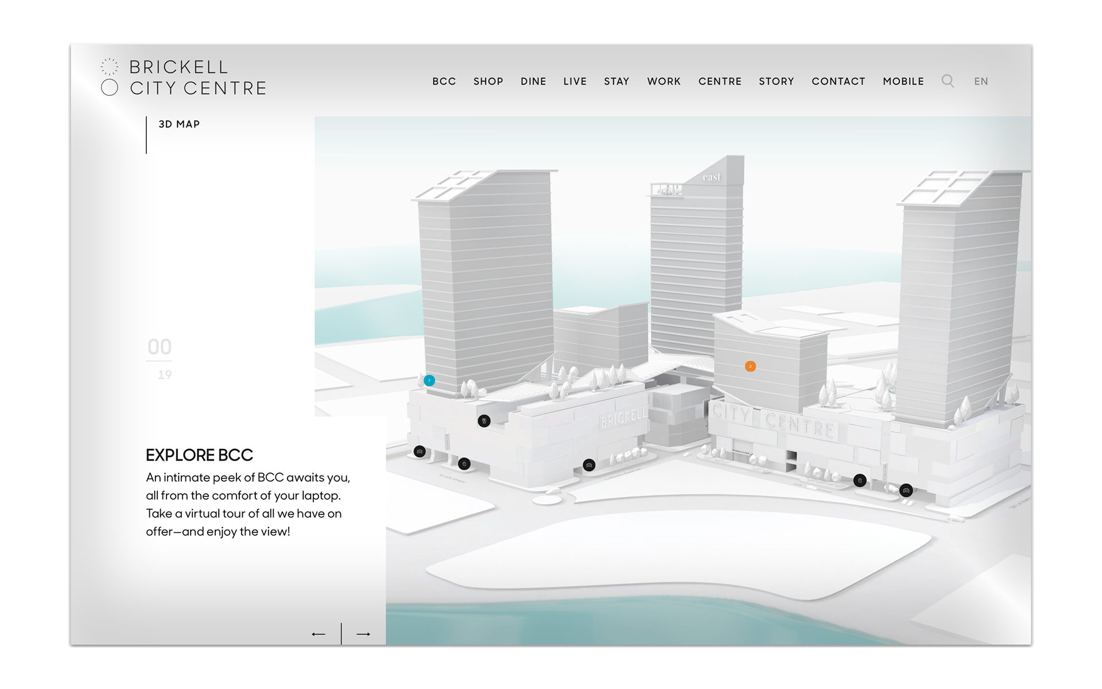Go to previous slide with left arrow

319,634
